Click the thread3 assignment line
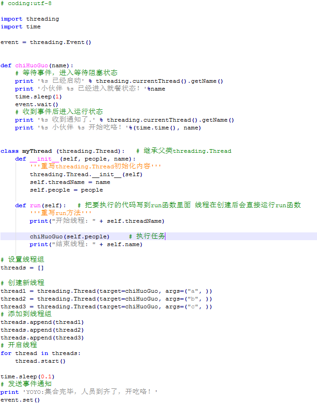The width and height of the screenshot is (317, 403). tap(106, 306)
